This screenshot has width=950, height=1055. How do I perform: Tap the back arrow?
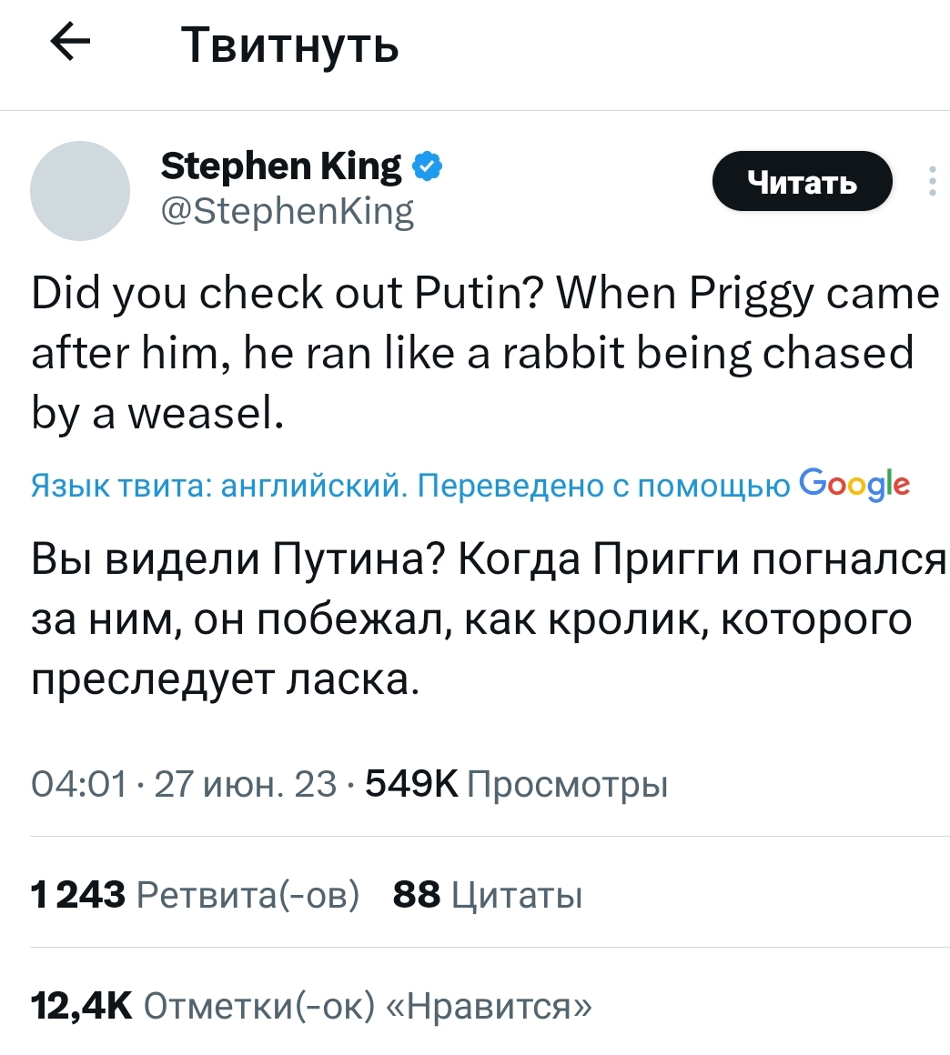point(70,43)
